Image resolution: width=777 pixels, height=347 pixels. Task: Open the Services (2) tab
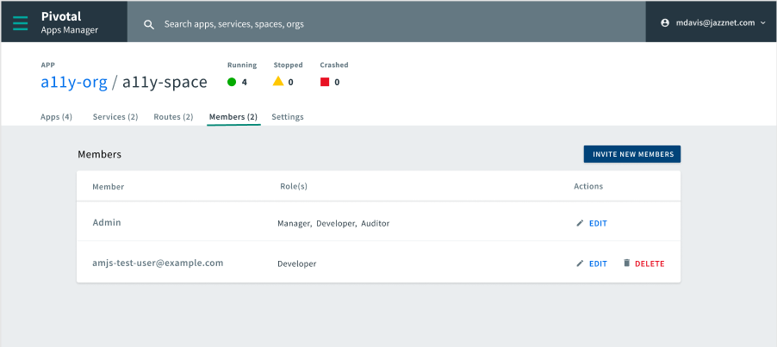click(115, 117)
